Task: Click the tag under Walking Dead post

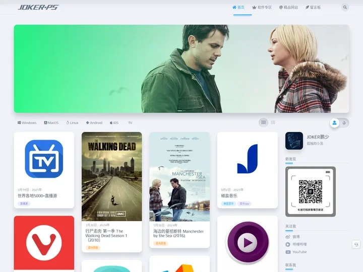Action: 93,247
